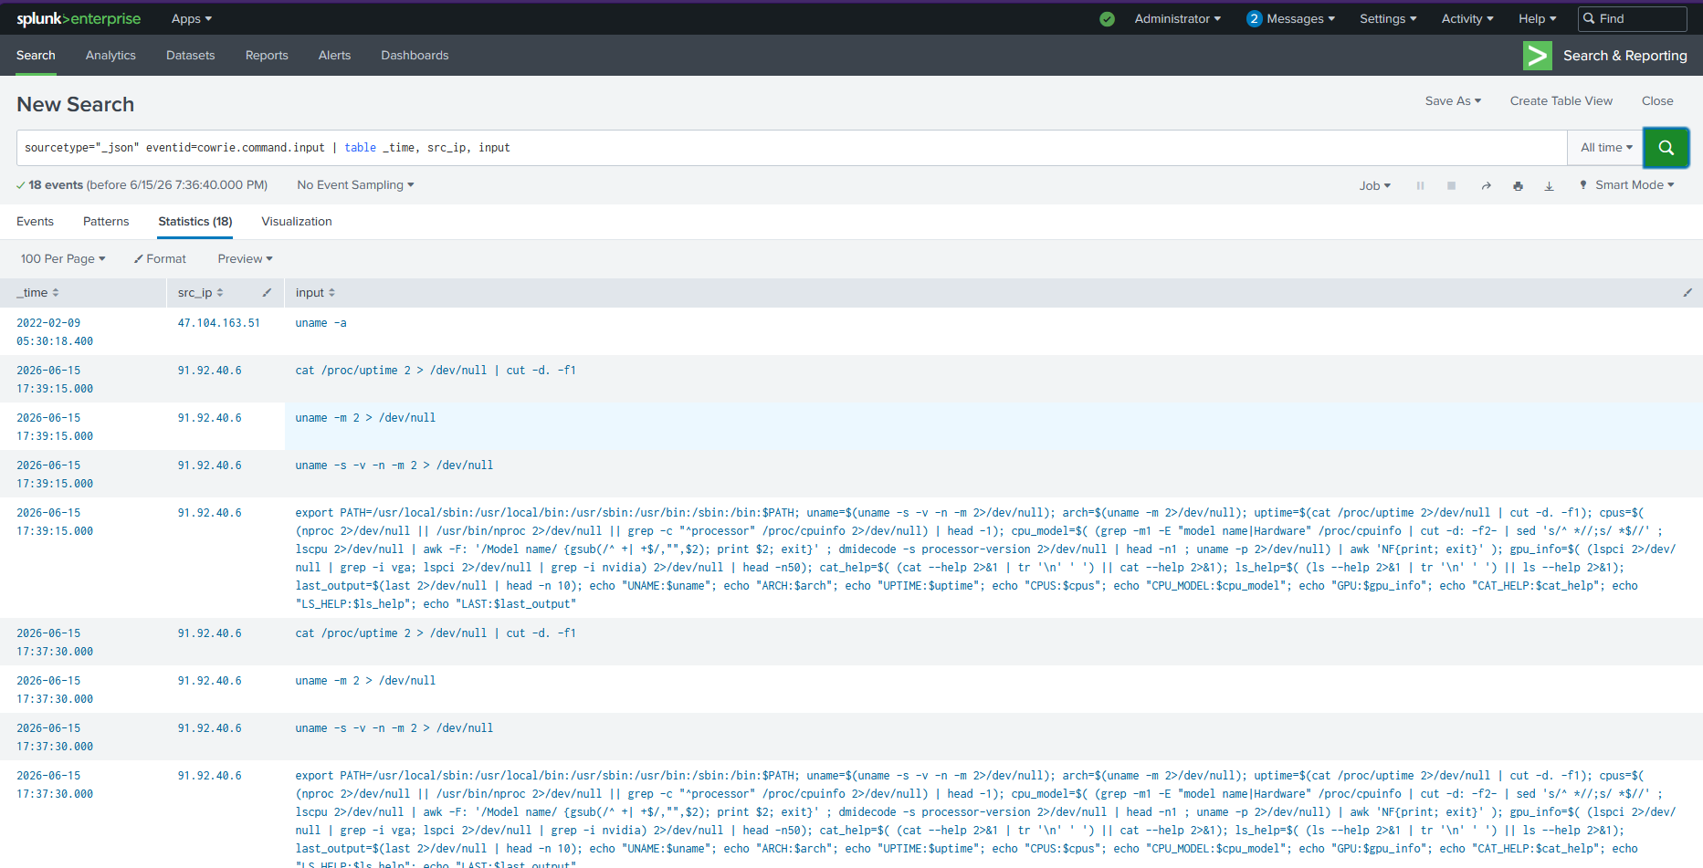Sort by input column arrows

[x=331, y=293]
